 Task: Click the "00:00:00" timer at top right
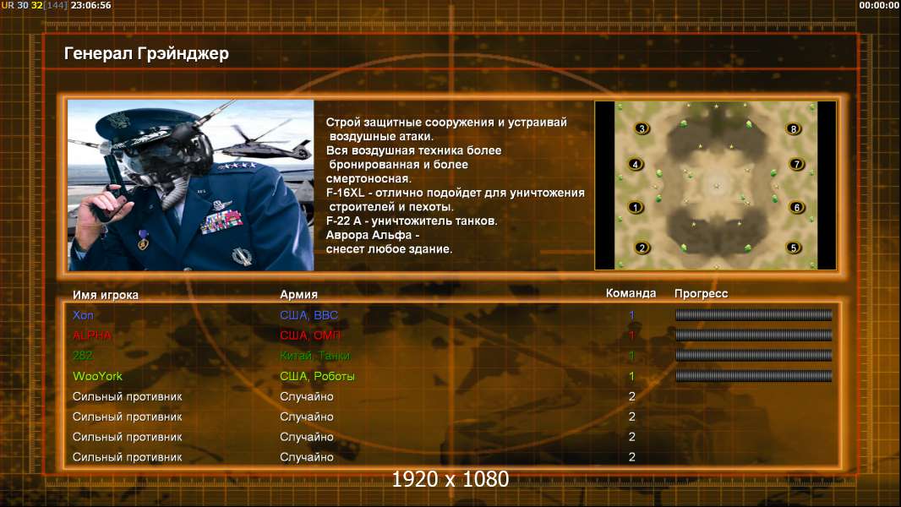(879, 5)
